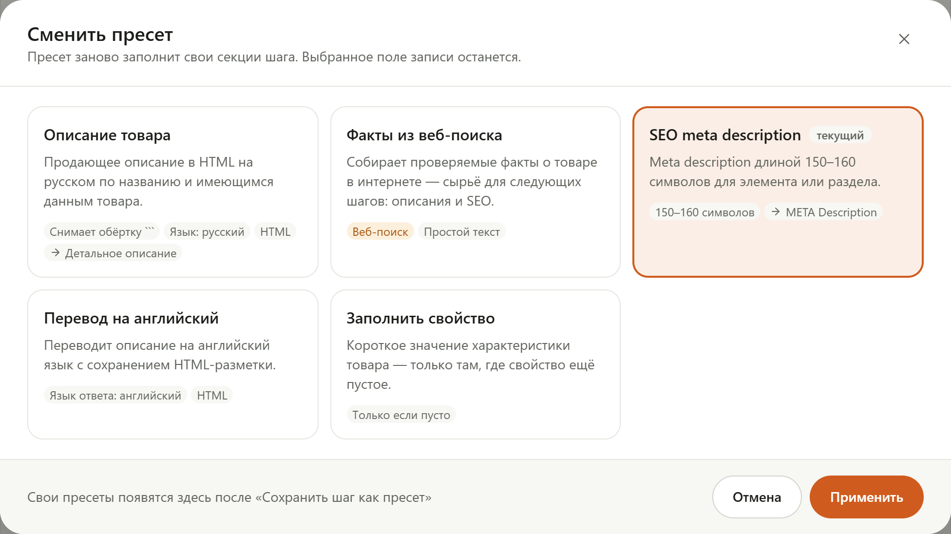Click the subtitle «Пресет заново заполнит свои секции шага»
951x534 pixels.
click(274, 57)
